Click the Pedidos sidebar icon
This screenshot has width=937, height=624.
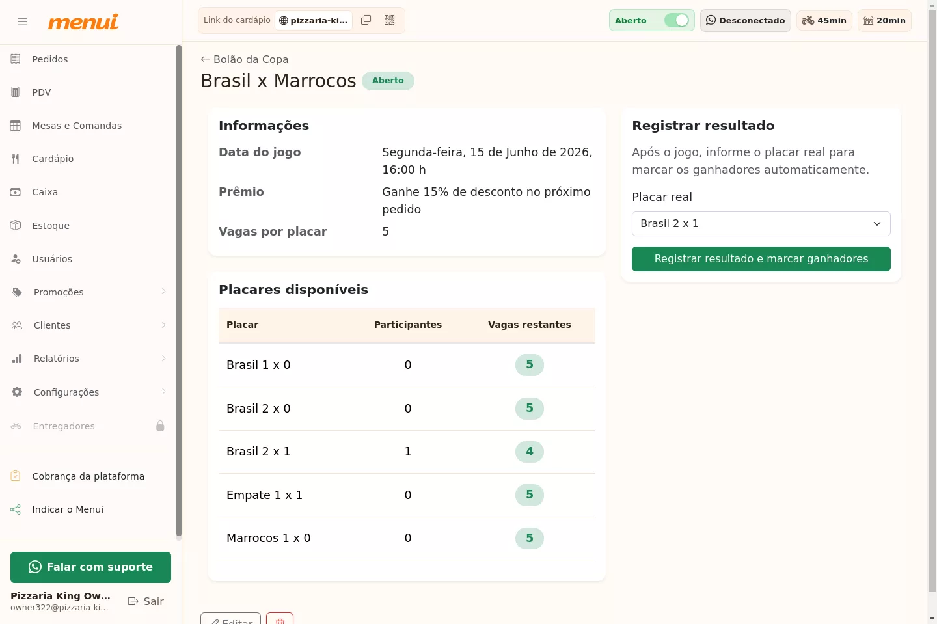coord(16,59)
